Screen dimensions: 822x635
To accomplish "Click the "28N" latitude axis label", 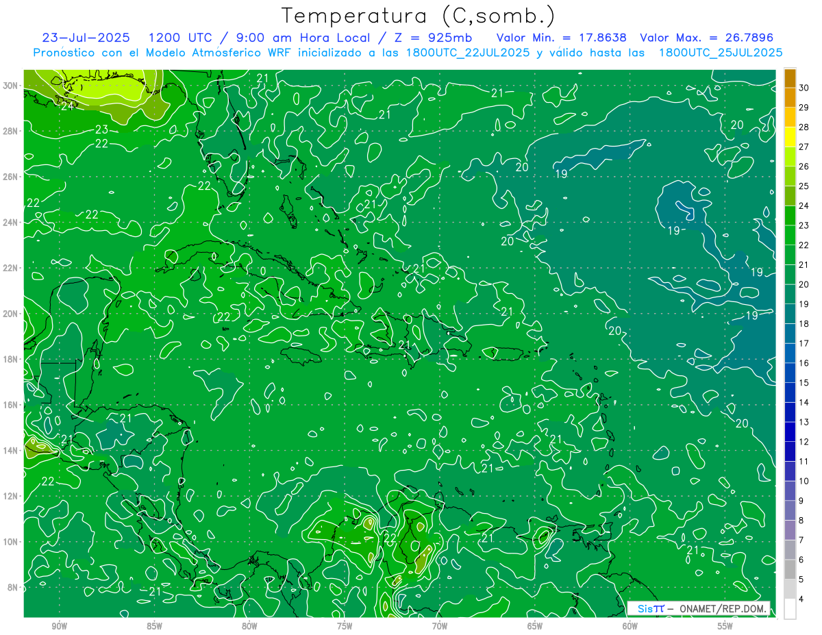I will click(x=11, y=131).
